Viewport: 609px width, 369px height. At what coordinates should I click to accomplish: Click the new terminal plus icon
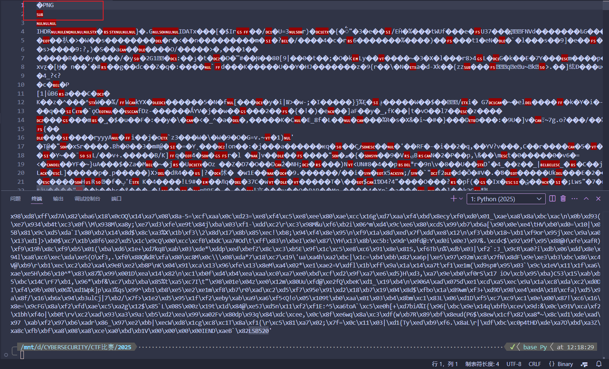point(453,199)
